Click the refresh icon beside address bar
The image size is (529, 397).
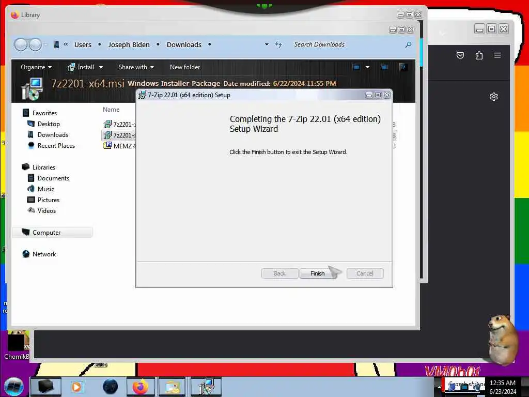tap(278, 44)
